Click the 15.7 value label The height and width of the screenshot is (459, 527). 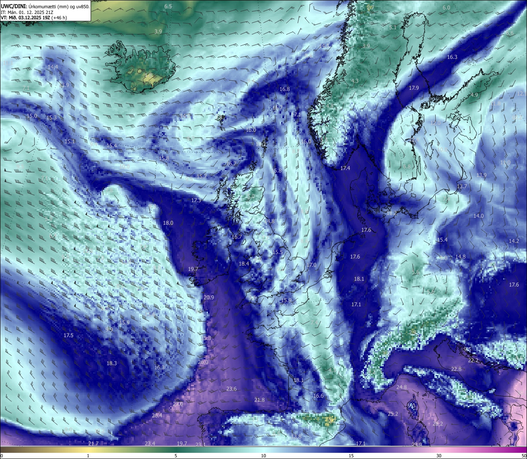pyautogui.click(x=201, y=176)
